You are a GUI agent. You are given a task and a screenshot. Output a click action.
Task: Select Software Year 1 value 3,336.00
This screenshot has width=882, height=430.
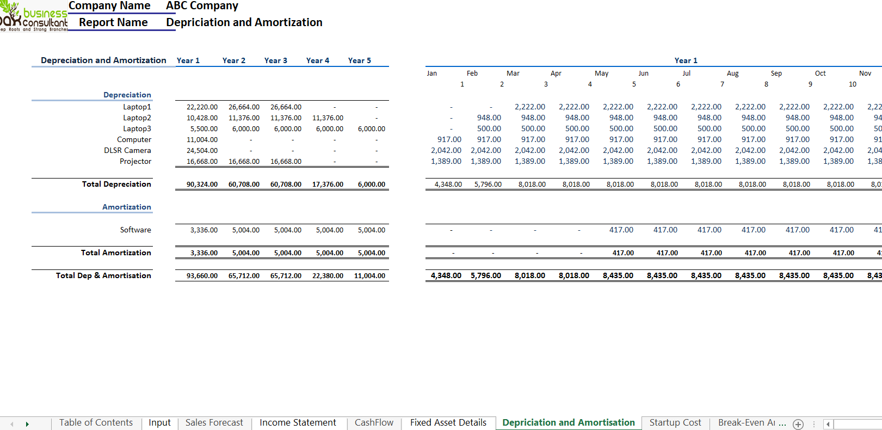coord(204,230)
